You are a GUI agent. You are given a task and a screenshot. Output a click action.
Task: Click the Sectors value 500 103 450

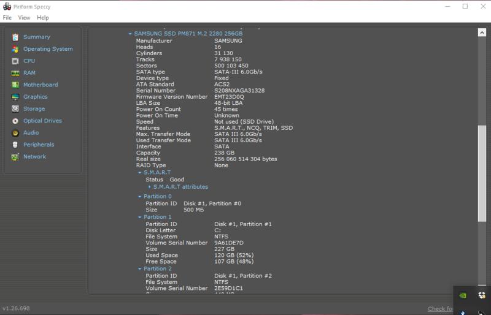pos(231,66)
